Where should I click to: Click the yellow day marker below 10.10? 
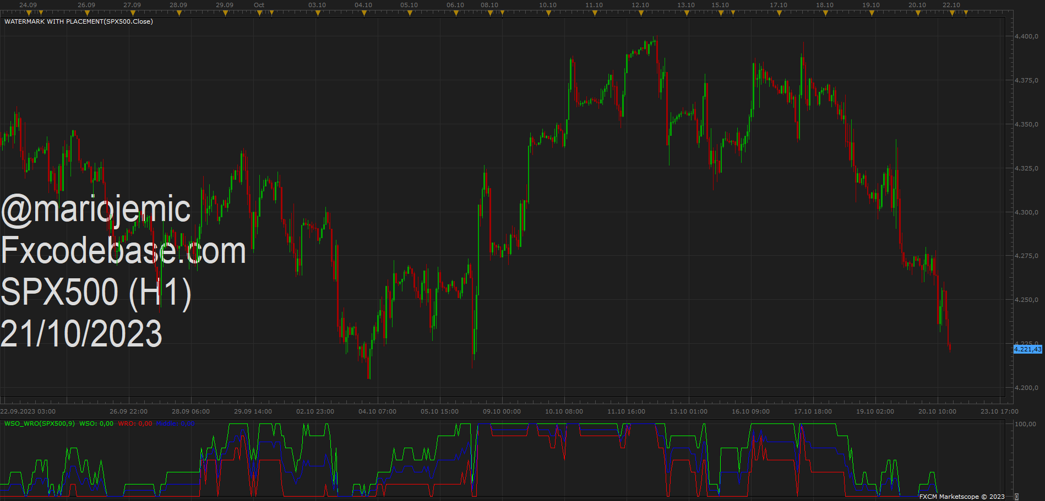click(548, 13)
